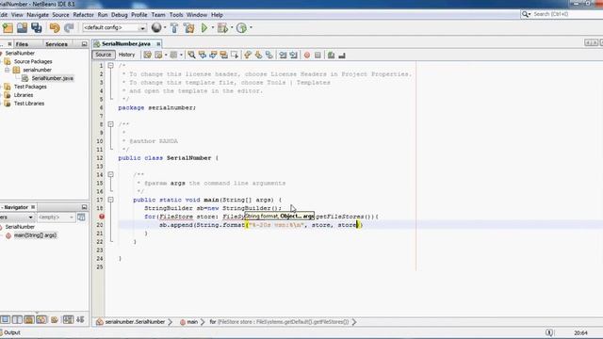Image resolution: width=603 pixels, height=339 pixels.
Task: Open the Help menu
Action: point(217,15)
